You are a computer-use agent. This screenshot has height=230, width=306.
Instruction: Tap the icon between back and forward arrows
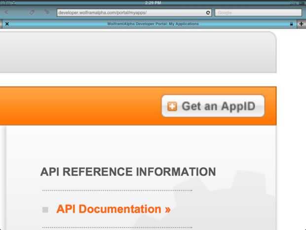pyautogui.click(x=32, y=12)
